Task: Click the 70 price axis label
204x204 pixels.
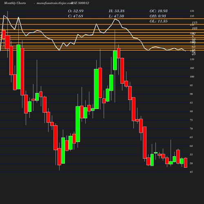Action: [x=191, y=129]
